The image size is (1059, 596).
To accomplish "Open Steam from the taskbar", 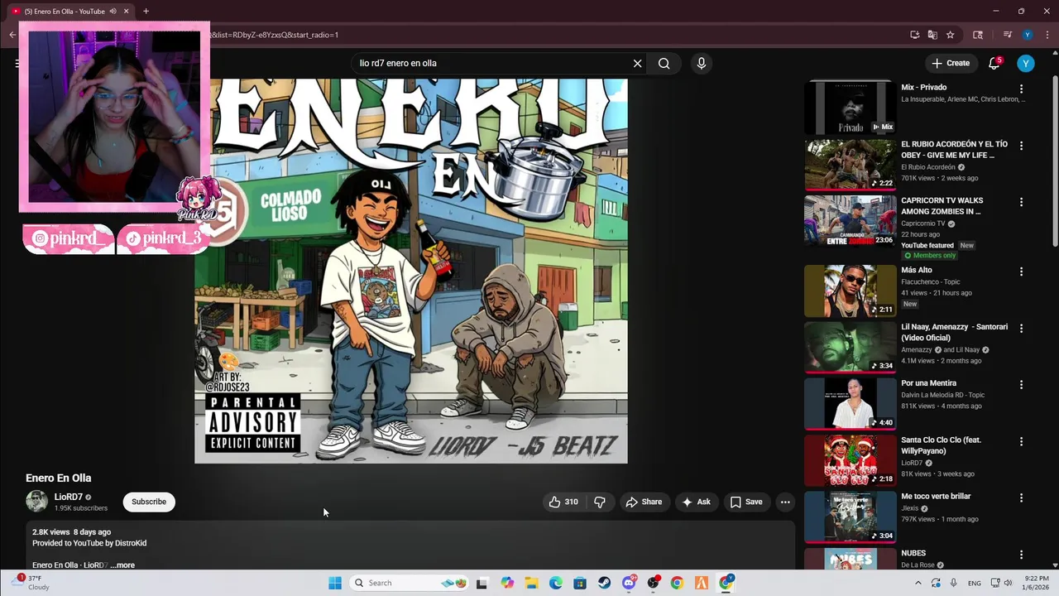I will click(605, 583).
